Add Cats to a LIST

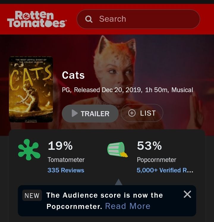tap(142, 113)
